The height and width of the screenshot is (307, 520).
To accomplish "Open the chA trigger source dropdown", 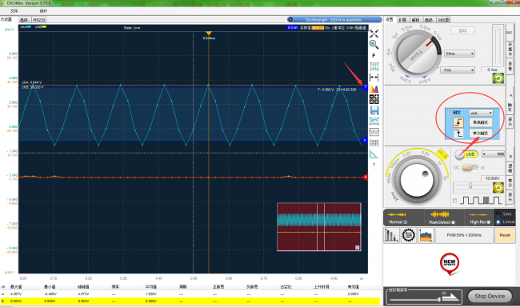I will tap(481, 113).
